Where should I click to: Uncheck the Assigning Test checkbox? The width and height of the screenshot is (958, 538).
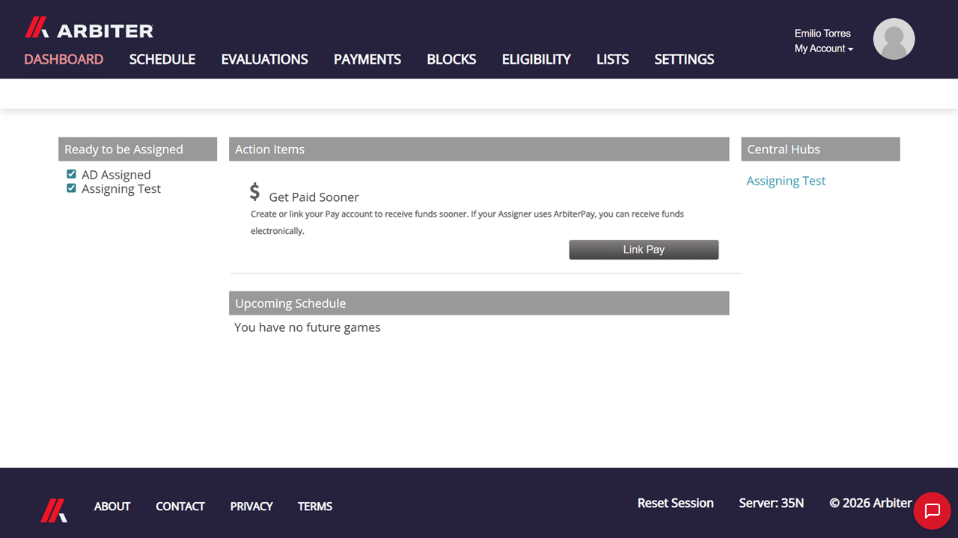click(x=71, y=188)
